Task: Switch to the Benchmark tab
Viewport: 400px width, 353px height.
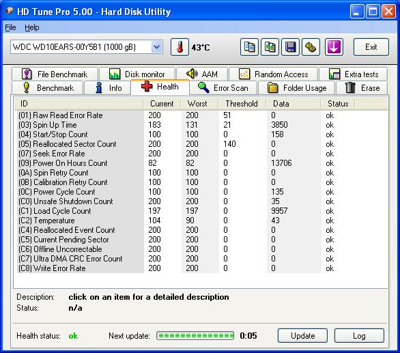Action: point(48,88)
